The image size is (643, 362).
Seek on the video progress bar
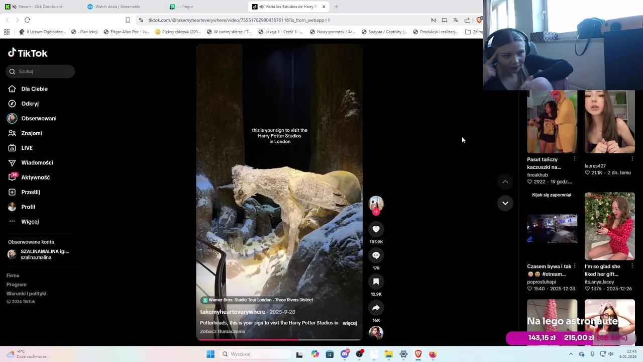(279, 340)
